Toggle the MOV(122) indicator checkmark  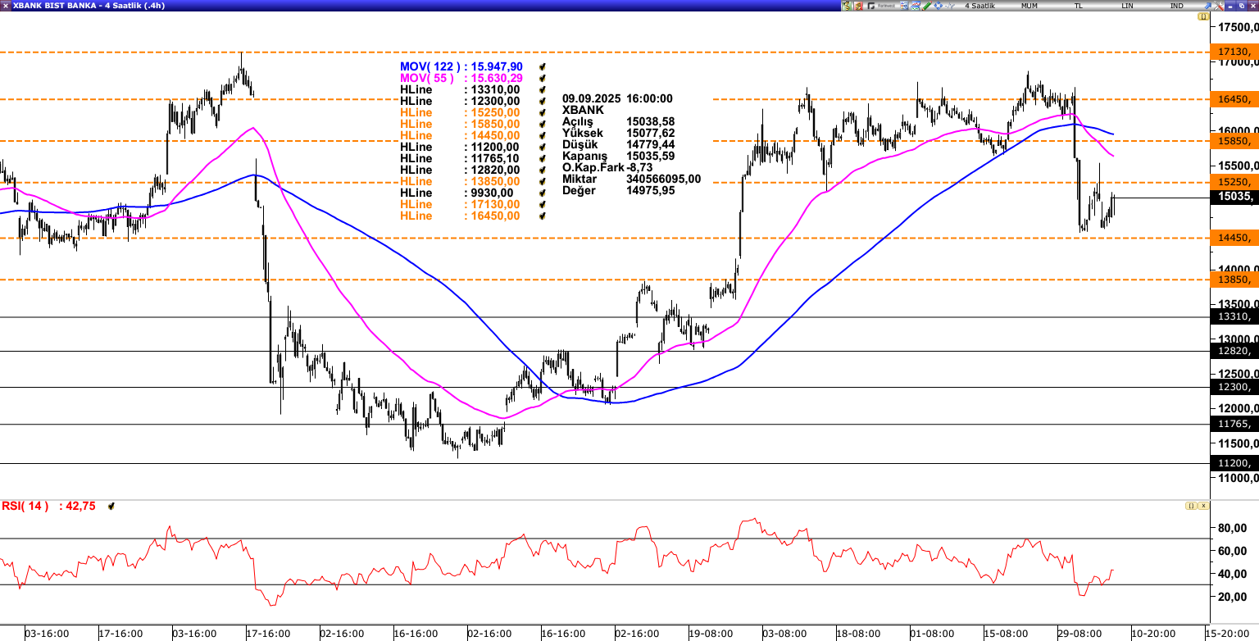pos(542,67)
